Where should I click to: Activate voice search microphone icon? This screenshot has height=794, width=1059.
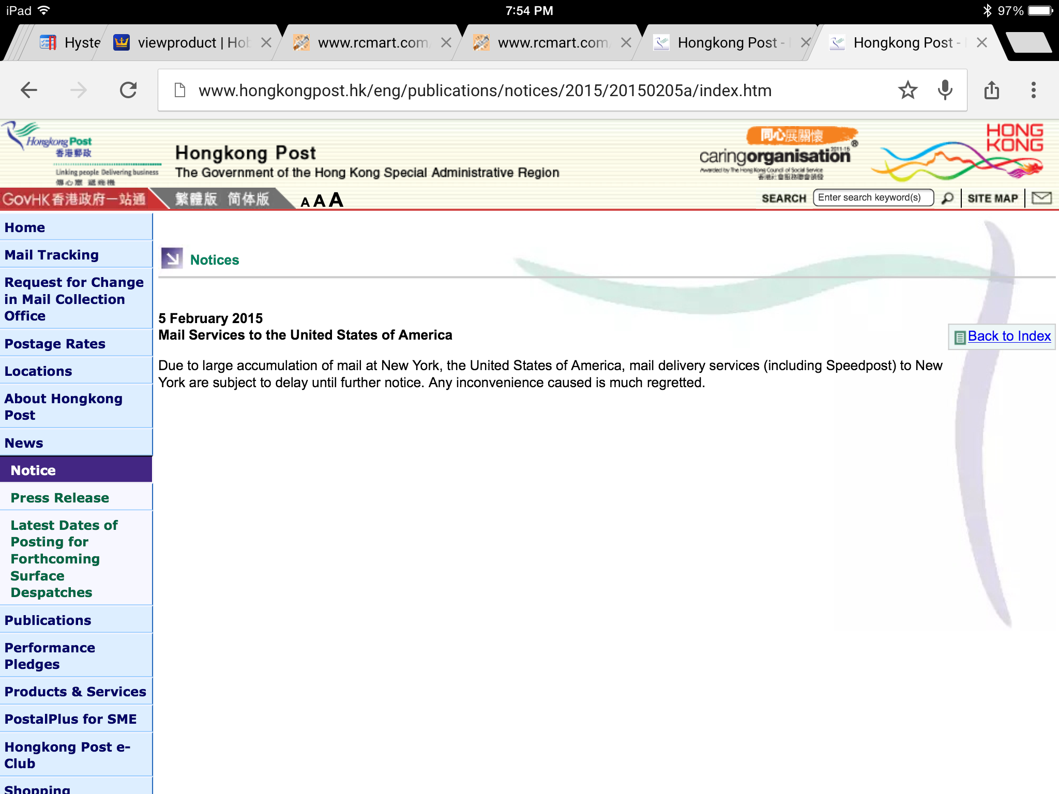point(945,90)
